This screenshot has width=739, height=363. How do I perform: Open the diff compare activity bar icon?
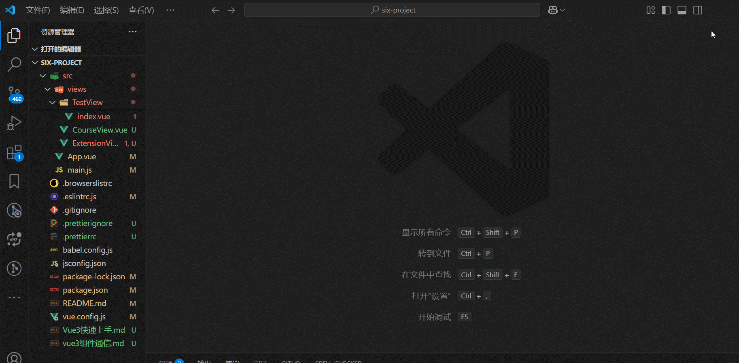[14, 239]
